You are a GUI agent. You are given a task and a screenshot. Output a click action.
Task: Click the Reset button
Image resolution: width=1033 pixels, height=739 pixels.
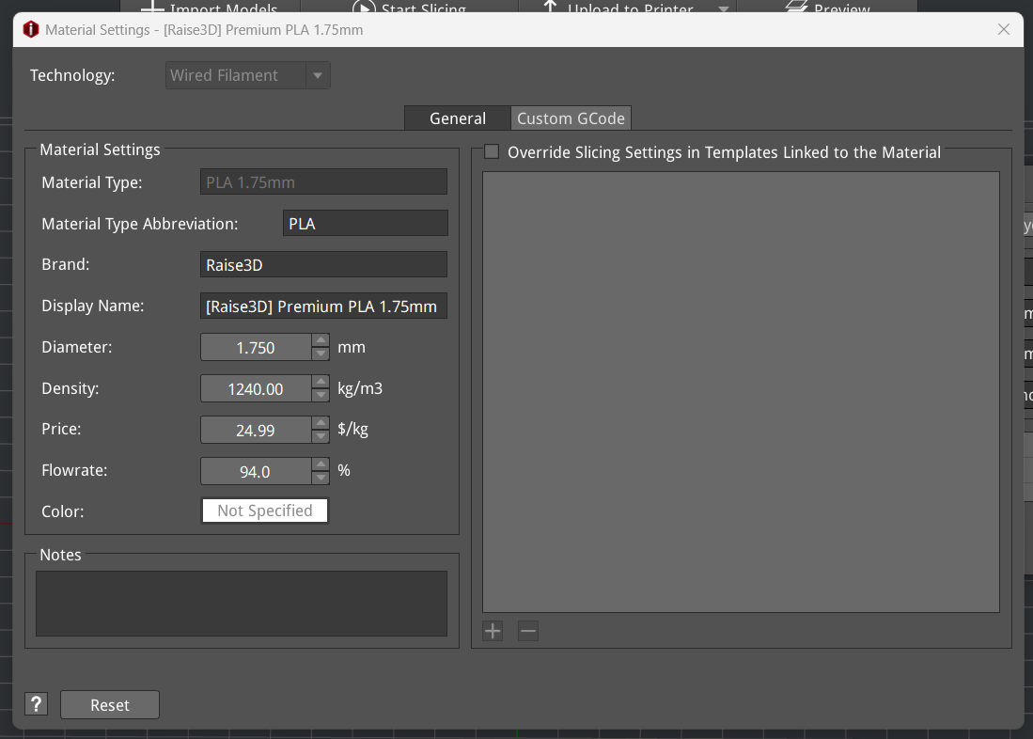(109, 705)
